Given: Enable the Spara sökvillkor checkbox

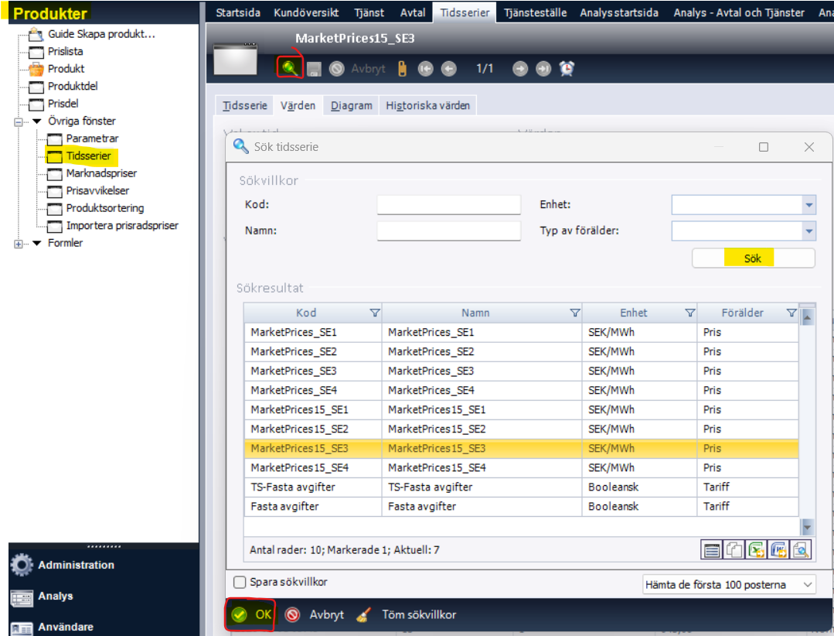Looking at the screenshot, I should (x=240, y=582).
